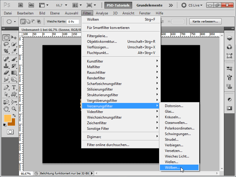Open Filtergalerie... from Filter menu

tap(121, 36)
